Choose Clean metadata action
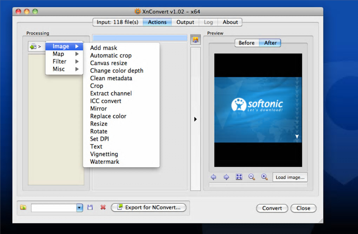Image resolution: width=358 pixels, height=234 pixels. (121, 78)
